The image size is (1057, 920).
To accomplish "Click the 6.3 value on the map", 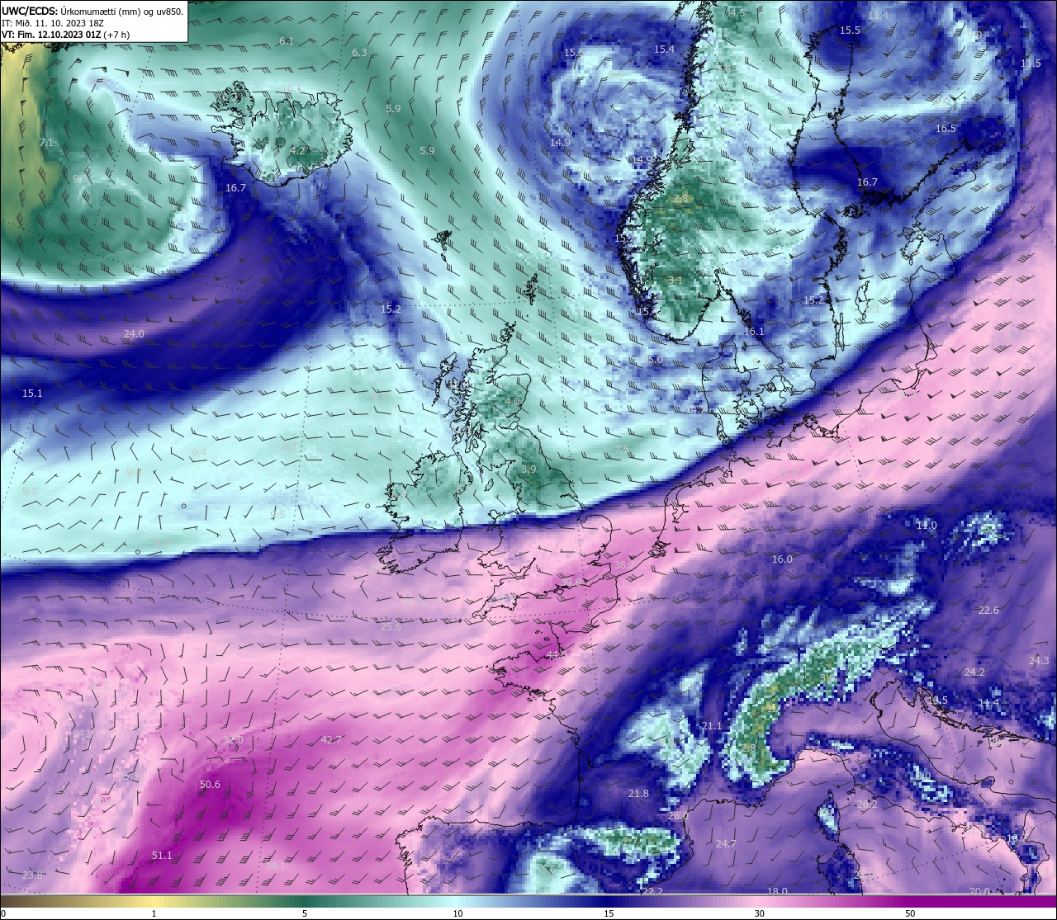I will tap(359, 53).
